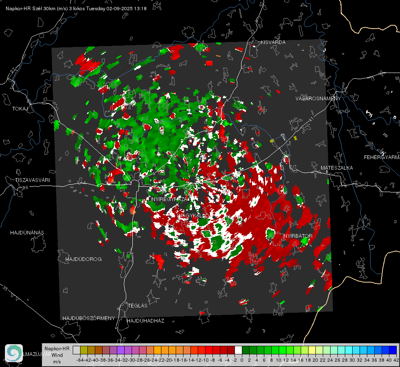Click the m/s unit label in the legend
Image resolution: width=400 pixels, height=367 pixels.
click(57, 362)
